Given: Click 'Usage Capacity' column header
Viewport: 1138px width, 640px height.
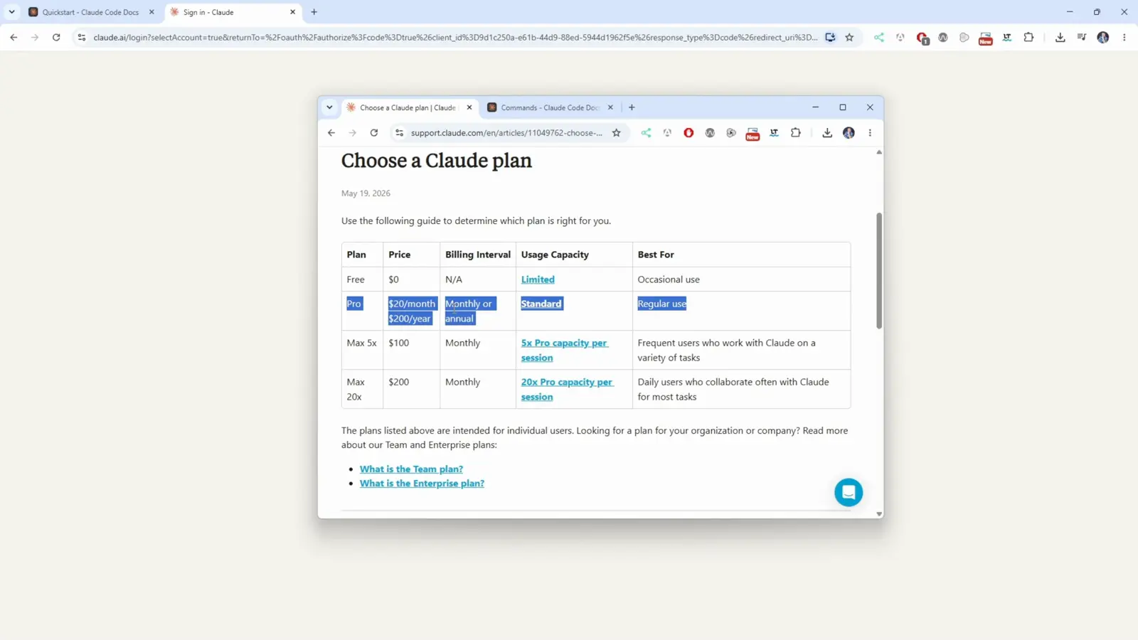Looking at the screenshot, I should click(555, 255).
